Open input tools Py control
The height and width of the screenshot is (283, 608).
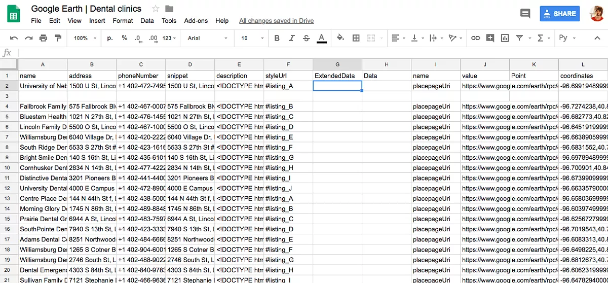coord(567,38)
